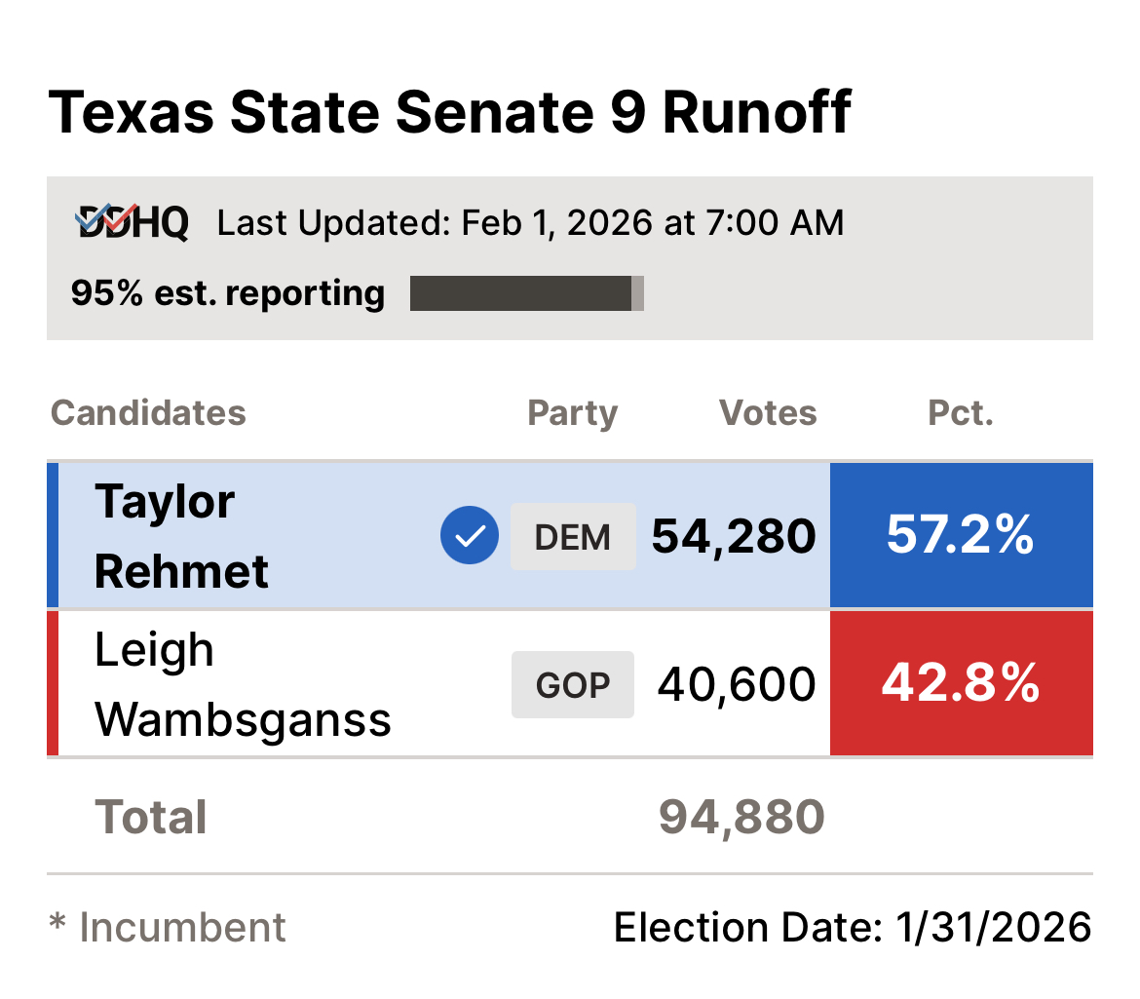The width and height of the screenshot is (1140, 999).
Task: Click the blue 57.2% percentage box
Action: (x=961, y=536)
